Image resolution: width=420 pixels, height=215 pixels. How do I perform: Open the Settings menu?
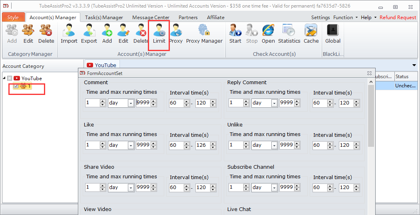pyautogui.click(x=320, y=18)
